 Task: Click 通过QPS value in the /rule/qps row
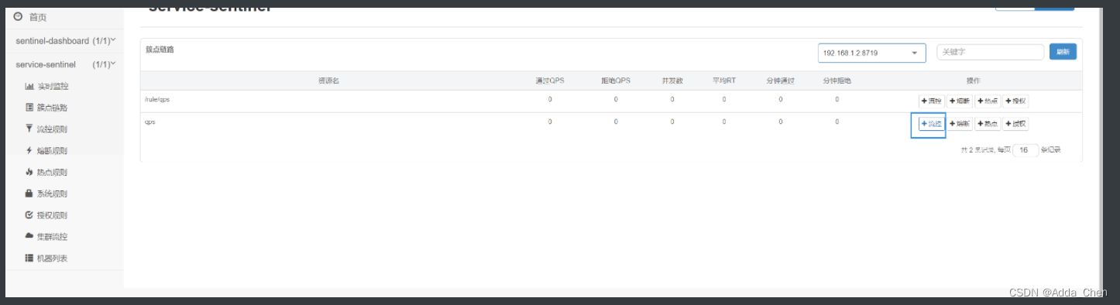550,100
